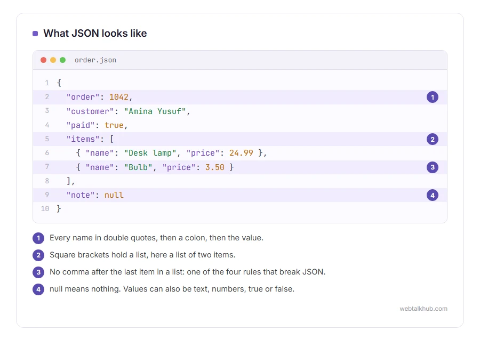This screenshot has width=480, height=339.
Task: Select the price value 24.99
Action: tap(241, 153)
